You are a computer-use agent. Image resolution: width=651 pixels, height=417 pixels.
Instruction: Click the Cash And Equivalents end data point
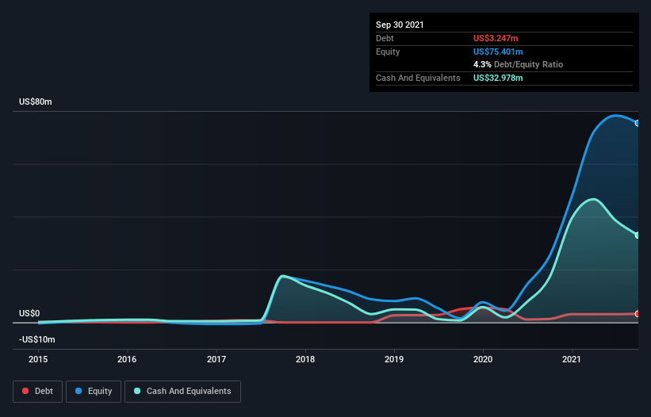[x=638, y=235]
